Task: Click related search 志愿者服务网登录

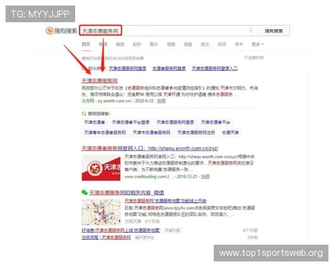Action: point(169,68)
